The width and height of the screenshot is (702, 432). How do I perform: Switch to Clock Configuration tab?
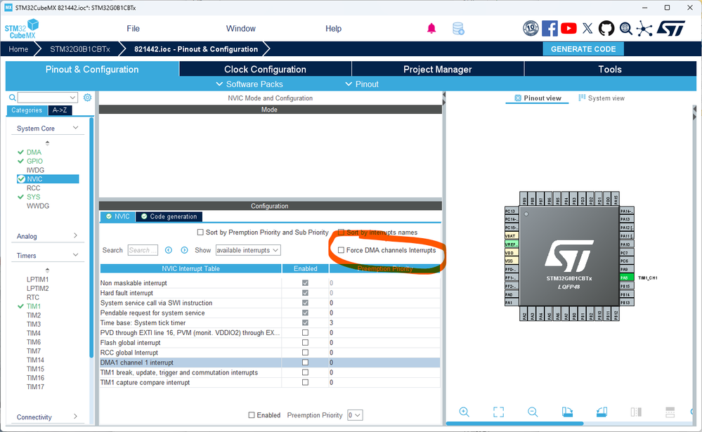pyautogui.click(x=265, y=70)
